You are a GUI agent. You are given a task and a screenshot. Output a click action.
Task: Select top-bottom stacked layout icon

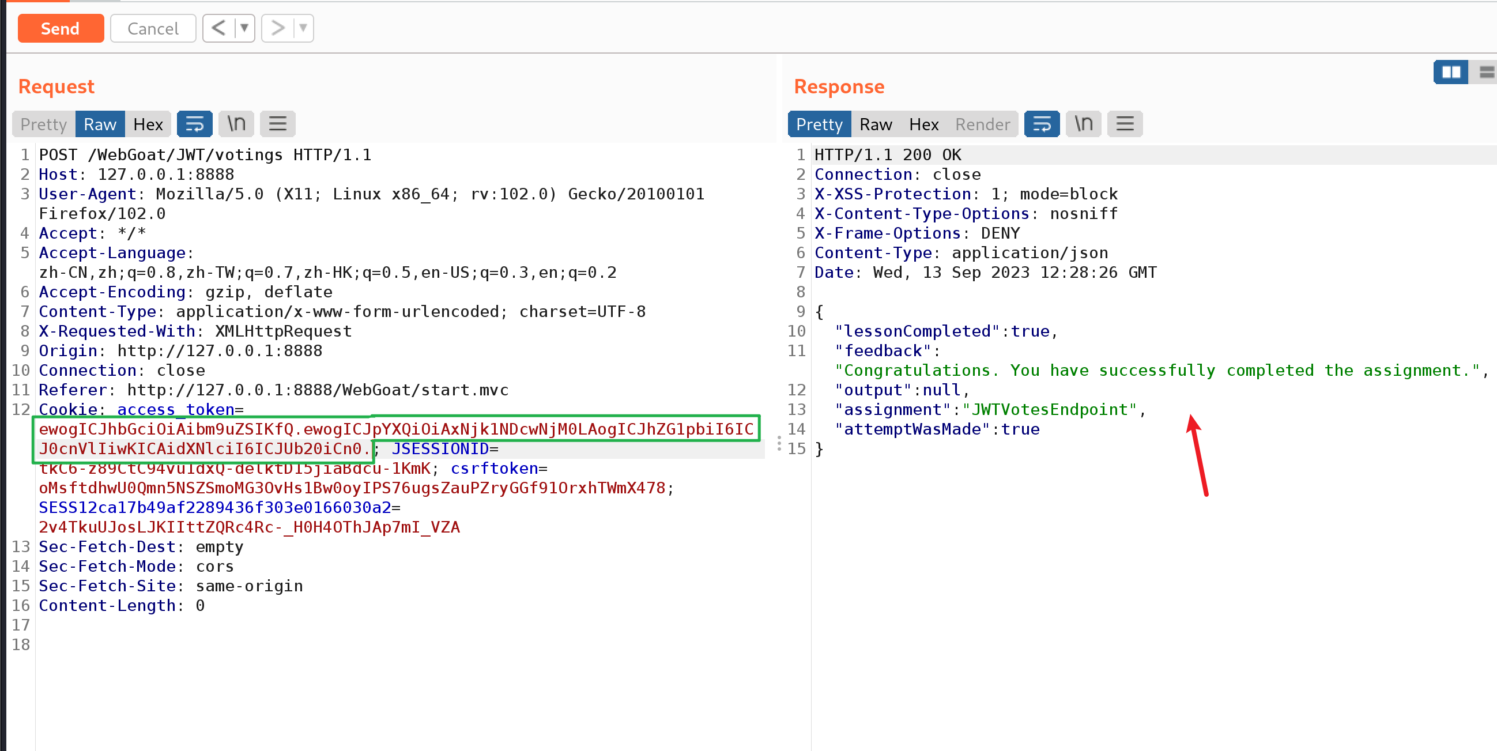pyautogui.click(x=1485, y=72)
